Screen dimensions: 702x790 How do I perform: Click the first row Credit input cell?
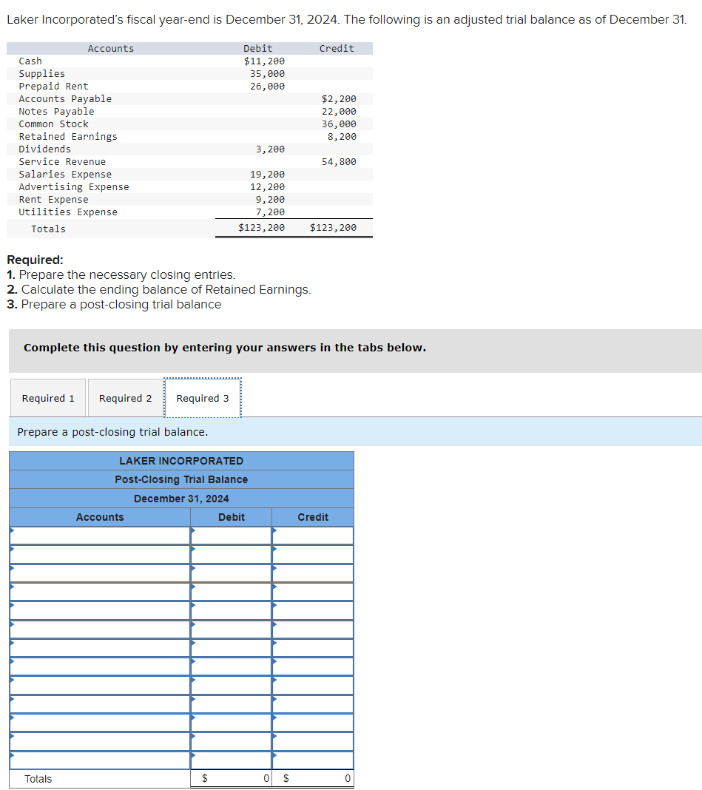[x=312, y=535]
